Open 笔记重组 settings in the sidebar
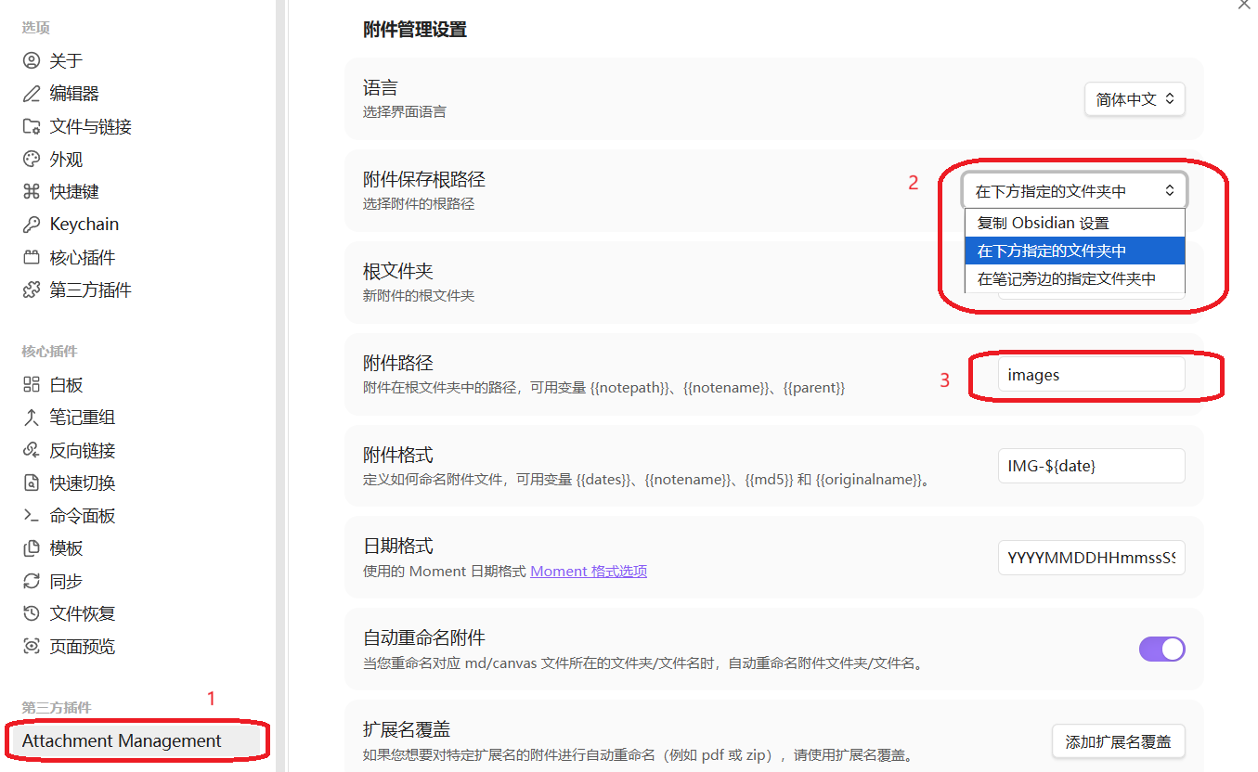1258x772 pixels. click(x=74, y=417)
